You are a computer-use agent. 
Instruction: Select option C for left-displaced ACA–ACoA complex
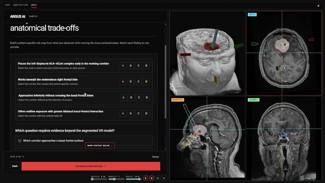pos(138,66)
